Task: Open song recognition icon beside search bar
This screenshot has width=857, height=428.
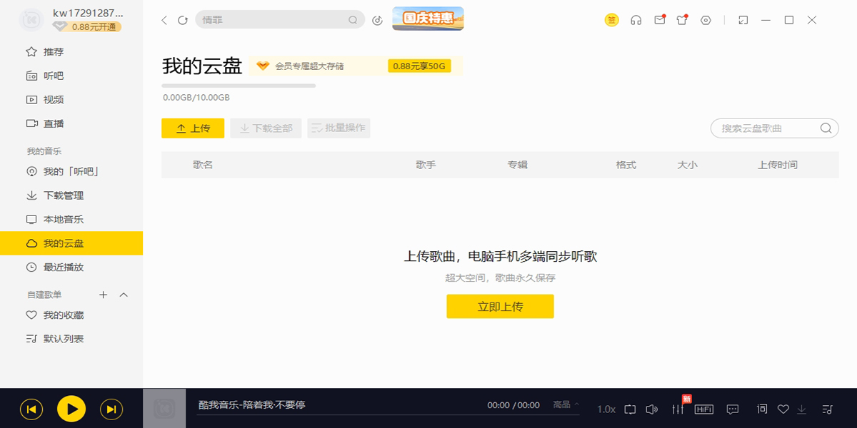Action: click(378, 21)
